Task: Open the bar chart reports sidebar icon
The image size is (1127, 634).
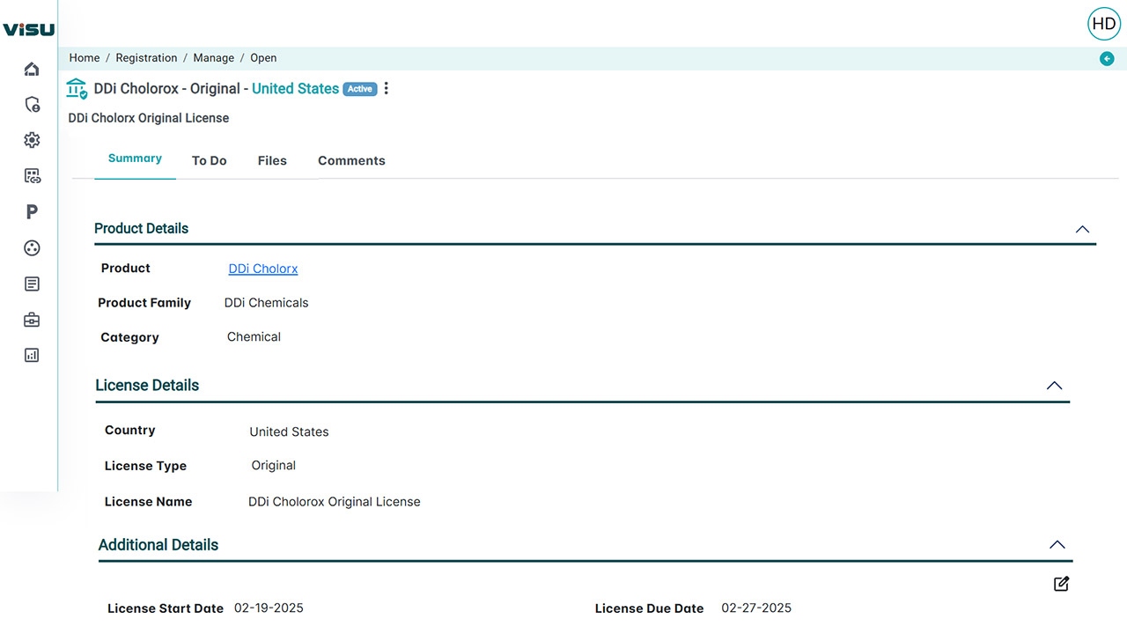Action: (x=32, y=356)
